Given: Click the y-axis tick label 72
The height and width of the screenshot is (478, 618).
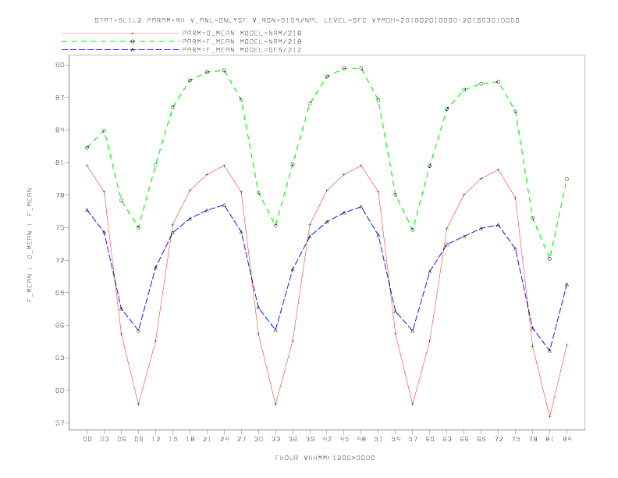Looking at the screenshot, I should (x=59, y=260).
